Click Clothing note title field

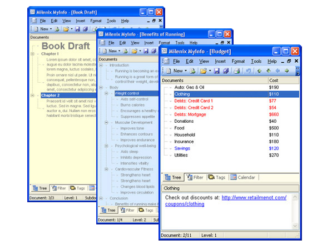[x=230, y=188]
